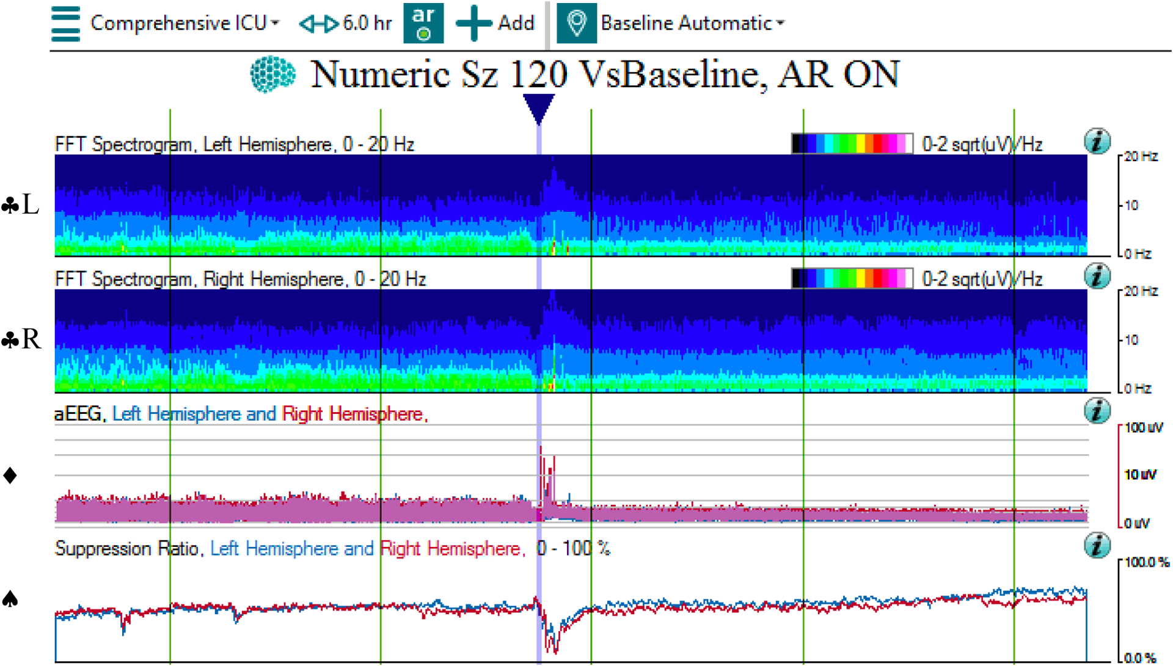Expand the Baseline Automatic dropdown

click(692, 23)
